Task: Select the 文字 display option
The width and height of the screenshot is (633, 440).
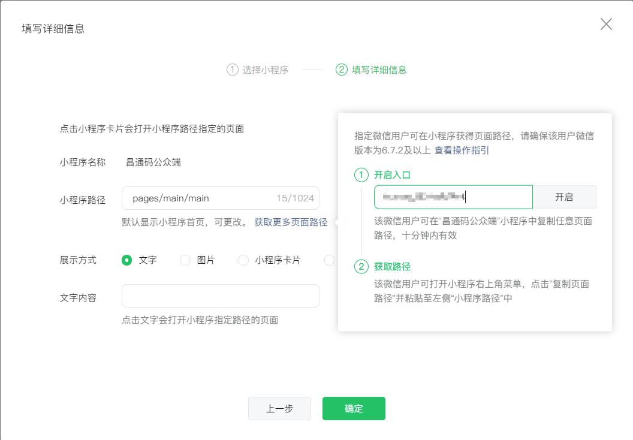Action: 126,260
